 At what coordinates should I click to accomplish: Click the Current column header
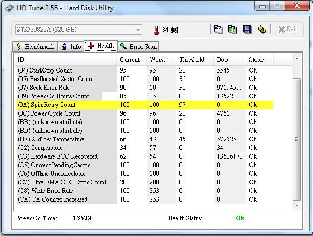click(x=131, y=60)
